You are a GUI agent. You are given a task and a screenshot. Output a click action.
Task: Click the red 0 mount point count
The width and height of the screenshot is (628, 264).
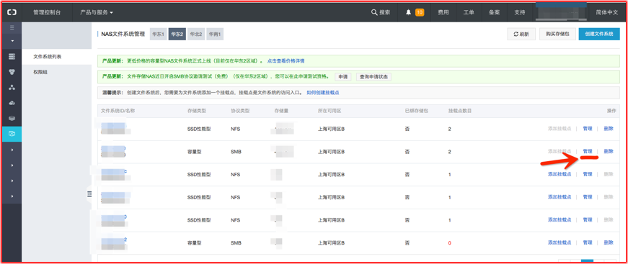[450, 243]
